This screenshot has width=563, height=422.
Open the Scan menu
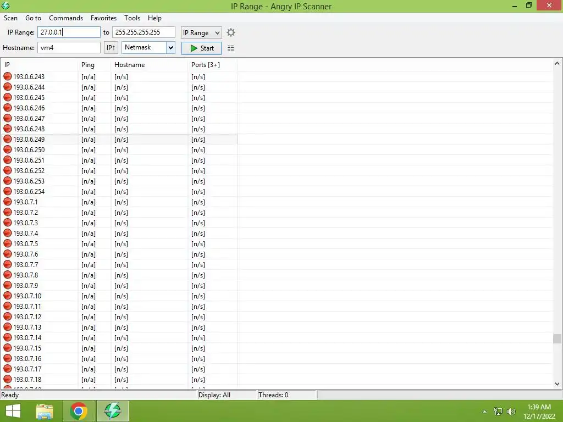(x=11, y=18)
